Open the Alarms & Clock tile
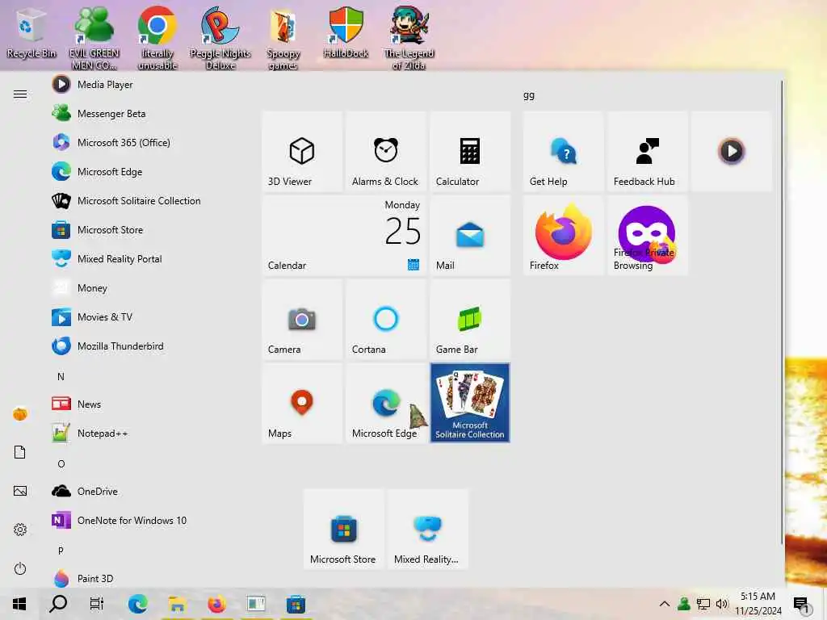The image size is (827, 620). point(386,151)
